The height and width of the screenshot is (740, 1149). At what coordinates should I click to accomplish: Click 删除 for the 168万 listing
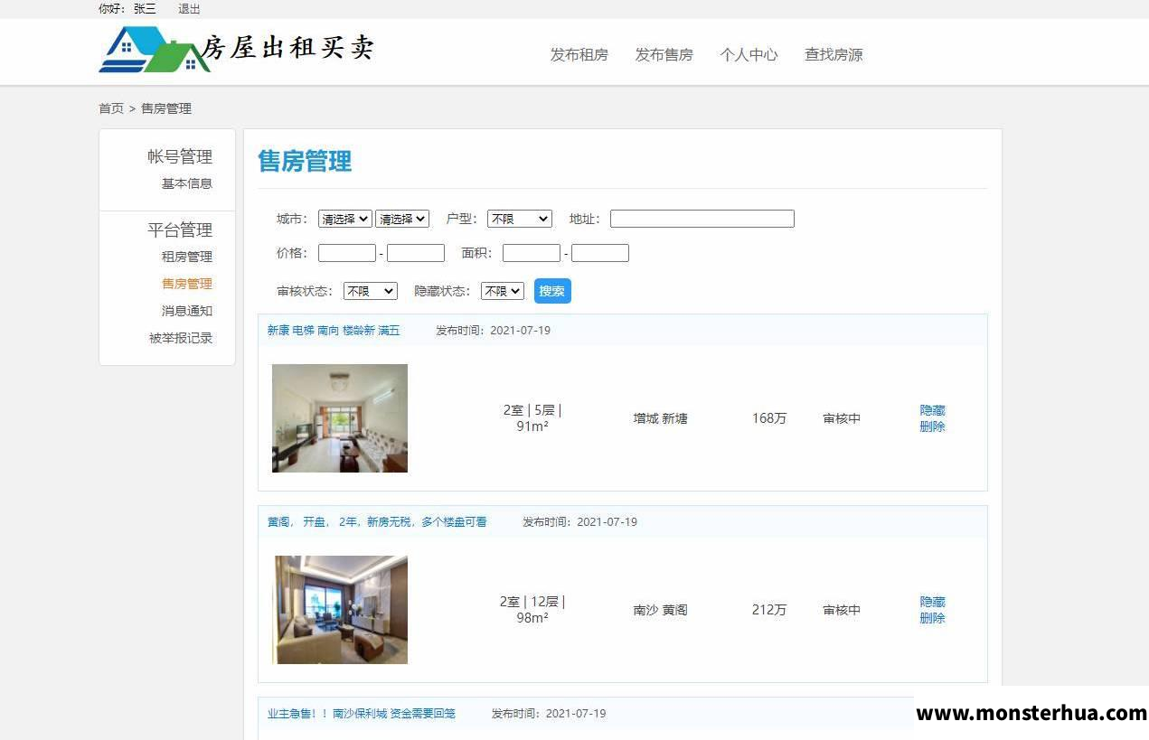932,426
